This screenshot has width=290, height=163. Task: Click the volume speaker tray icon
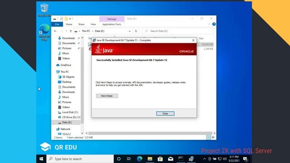pyautogui.click(x=225, y=159)
